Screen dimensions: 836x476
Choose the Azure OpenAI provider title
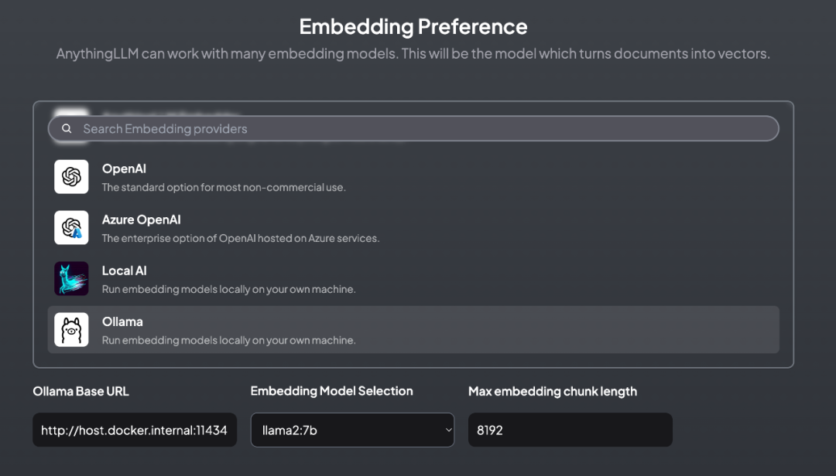141,219
